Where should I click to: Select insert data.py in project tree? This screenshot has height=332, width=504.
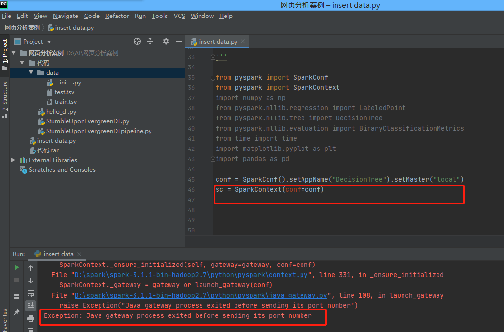tap(53, 140)
